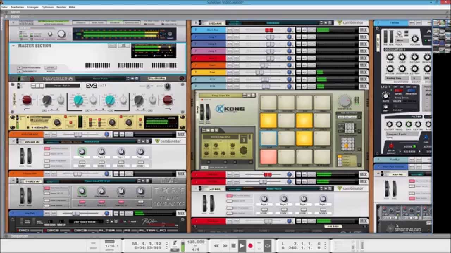Click the T-Force mix channel fader

77,174
